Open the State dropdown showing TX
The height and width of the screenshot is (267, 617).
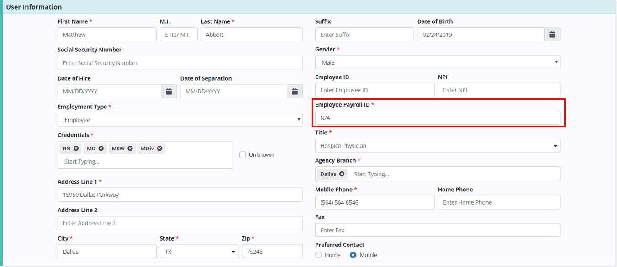[x=199, y=252]
